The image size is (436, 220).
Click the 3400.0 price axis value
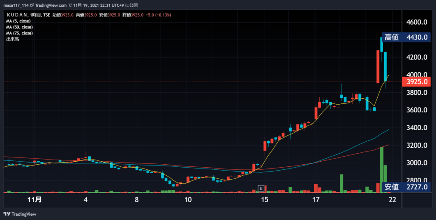(x=417, y=128)
